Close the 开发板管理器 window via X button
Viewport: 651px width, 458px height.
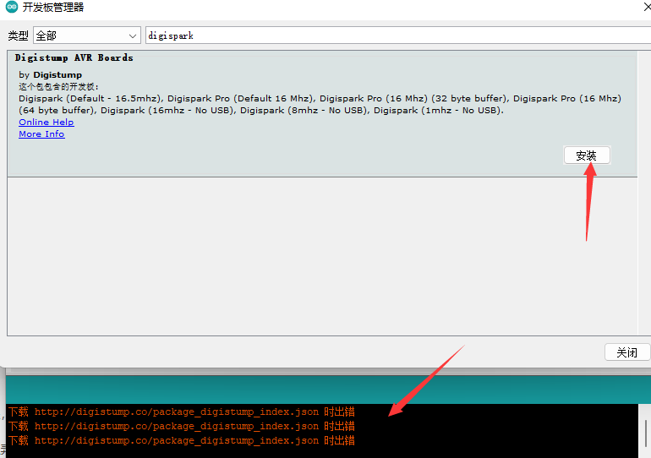pyautogui.click(x=647, y=7)
